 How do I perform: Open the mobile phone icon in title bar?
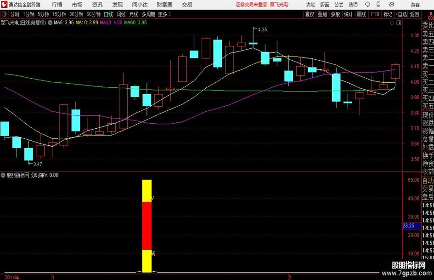[x=378, y=5]
